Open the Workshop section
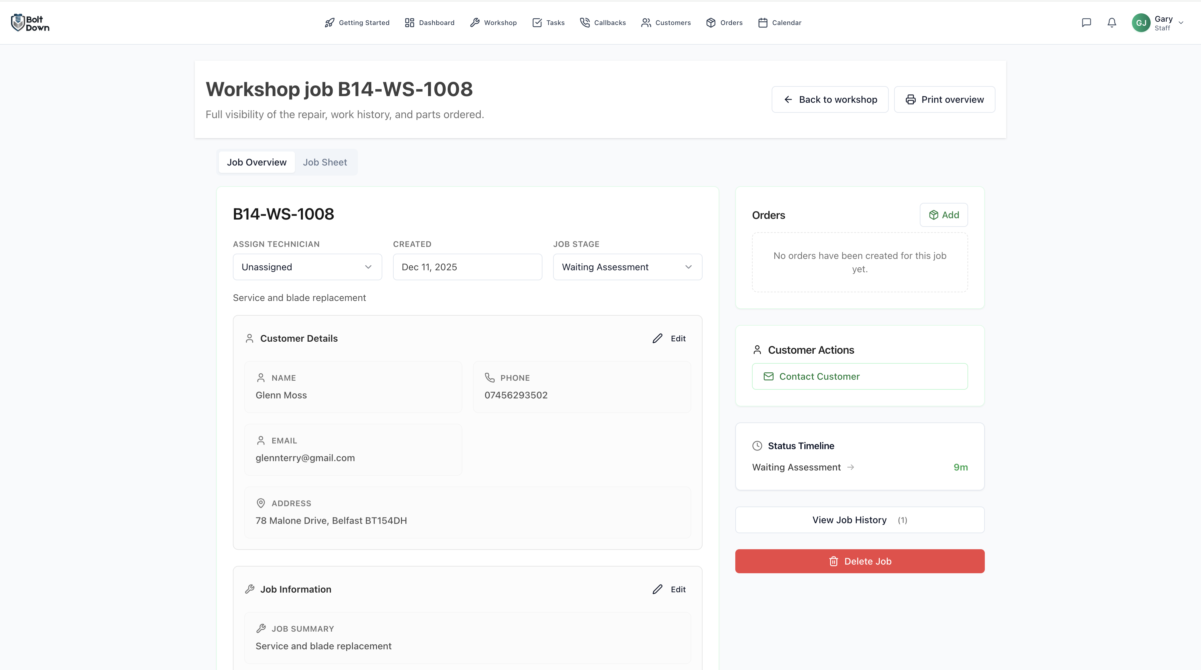The width and height of the screenshot is (1201, 670). pos(493,22)
